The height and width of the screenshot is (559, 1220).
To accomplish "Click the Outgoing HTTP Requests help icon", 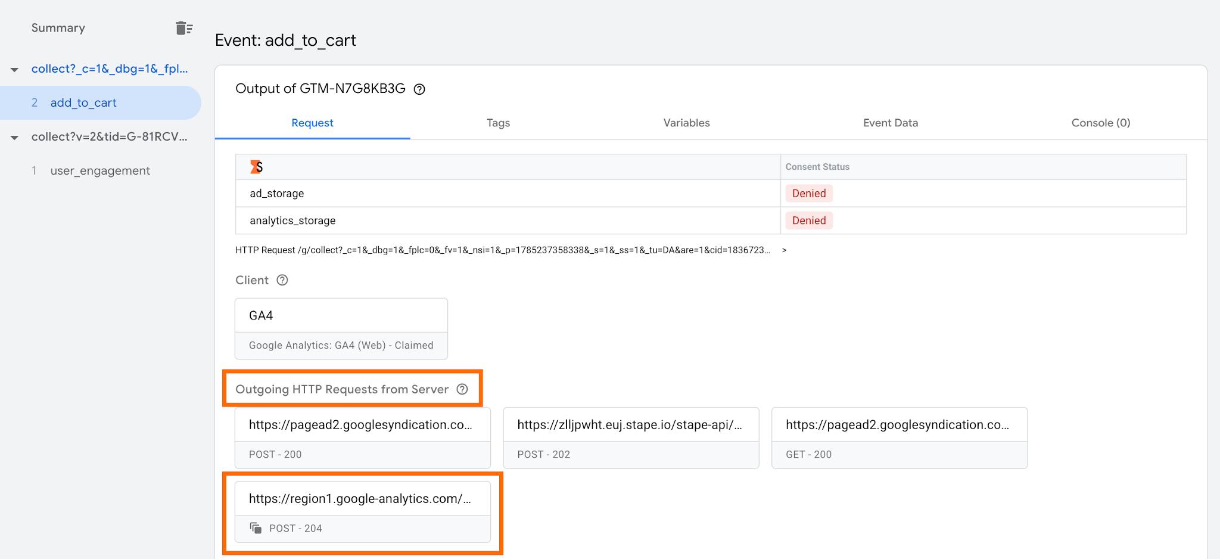I will click(462, 389).
